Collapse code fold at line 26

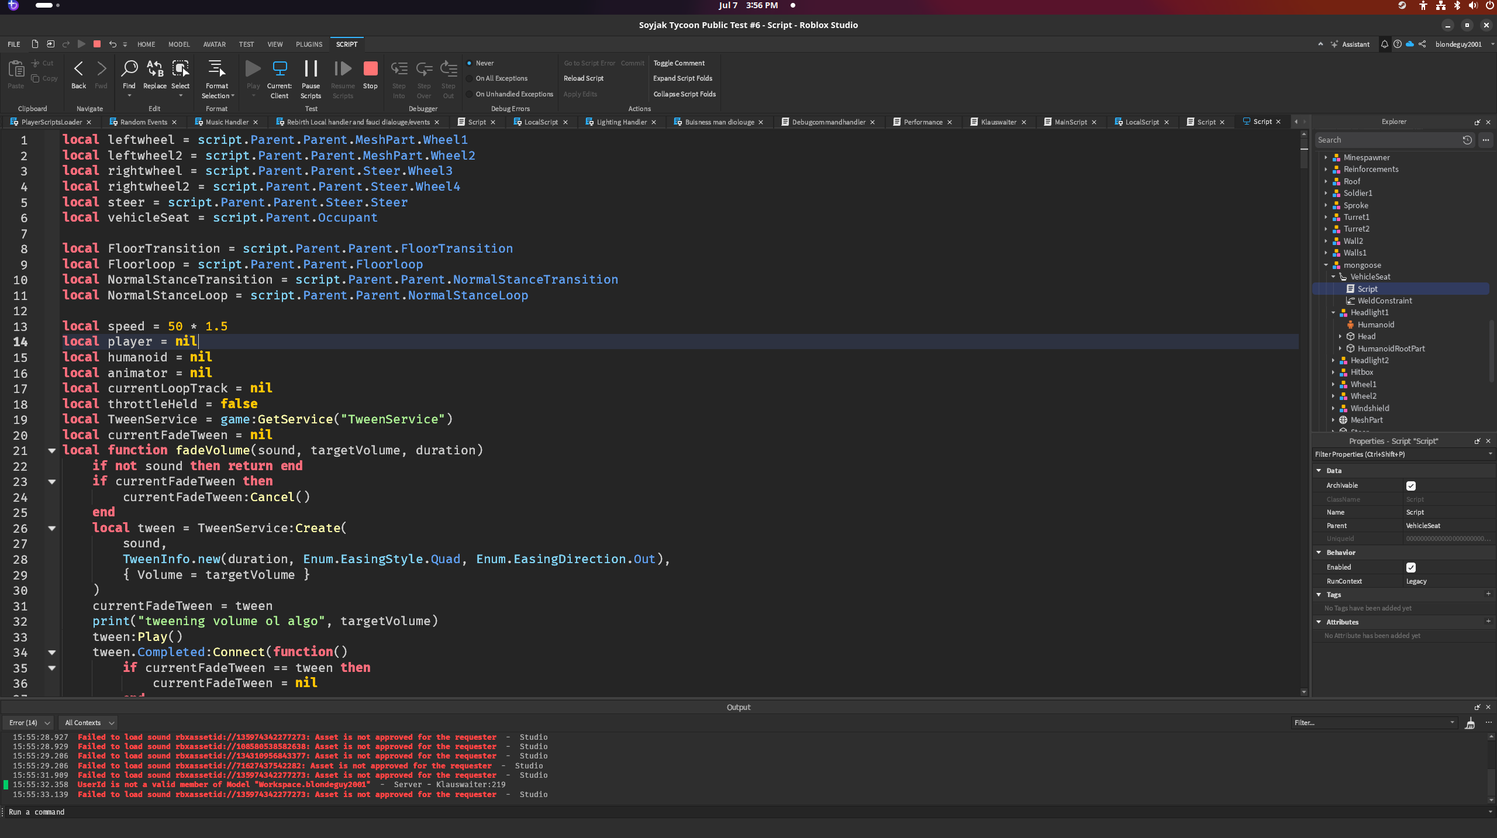(x=51, y=528)
